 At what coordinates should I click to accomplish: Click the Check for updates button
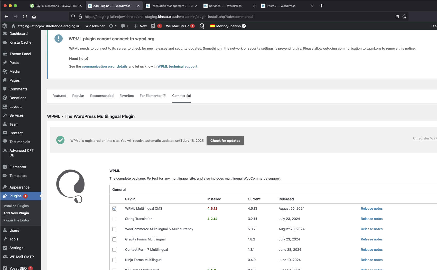pos(225,141)
